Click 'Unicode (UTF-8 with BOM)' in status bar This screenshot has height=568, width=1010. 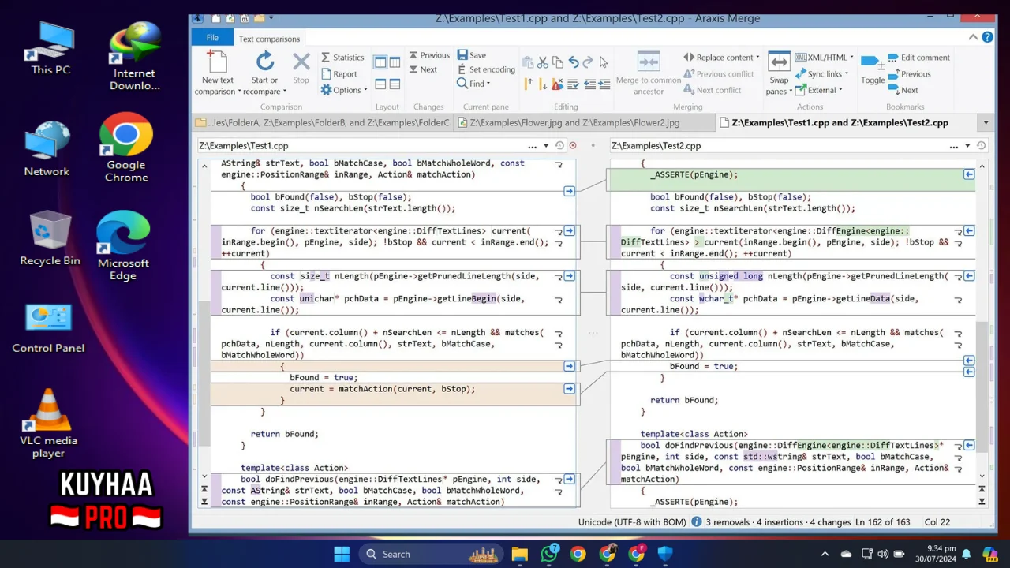[x=633, y=522]
